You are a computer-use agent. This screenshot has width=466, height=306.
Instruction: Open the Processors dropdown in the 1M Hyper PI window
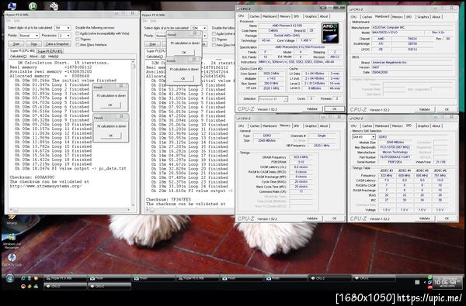click(64, 36)
